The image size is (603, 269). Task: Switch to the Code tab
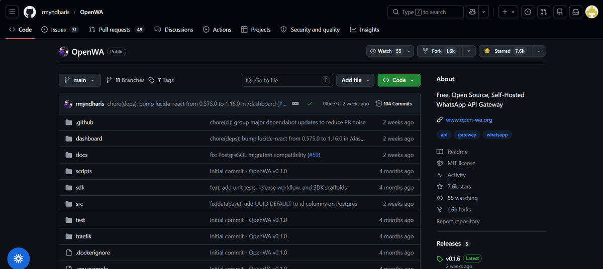point(21,30)
